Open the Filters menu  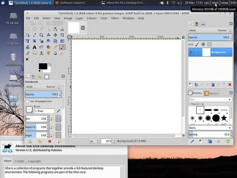coord(115,18)
